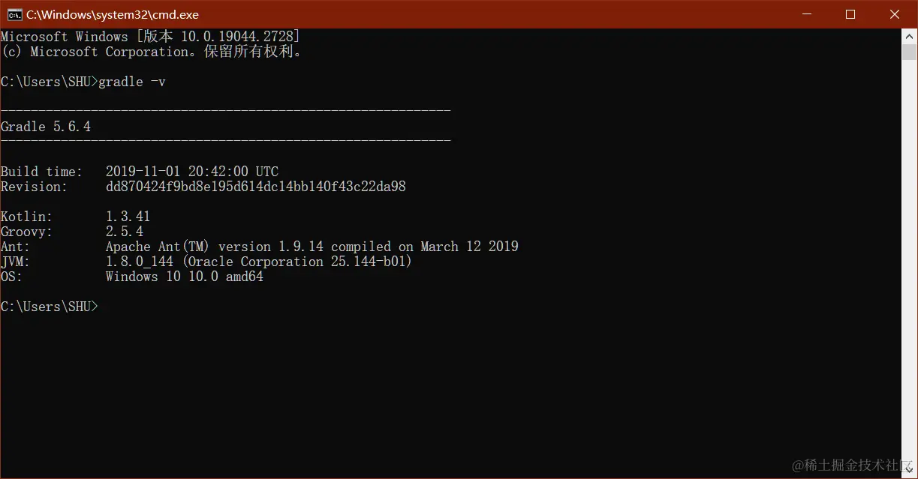
Task: Maximize the cmd.exe window
Action: coord(850,14)
